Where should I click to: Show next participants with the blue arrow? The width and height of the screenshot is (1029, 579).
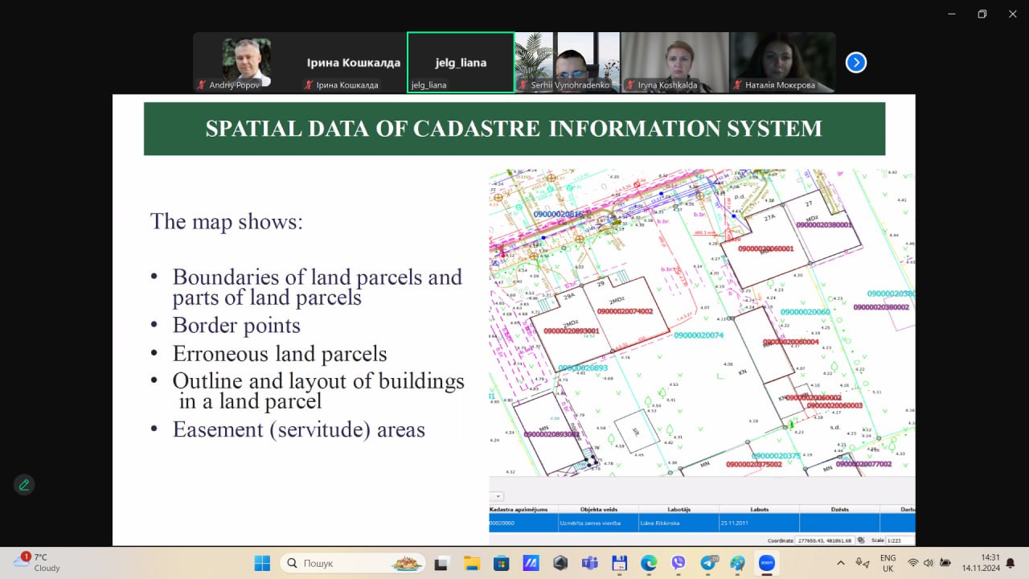point(856,63)
